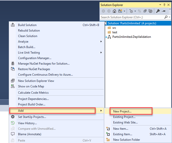This screenshot has height=143, width=172.
Task: Click the Pending Changes Filter clock icon
Action: pos(131,11)
